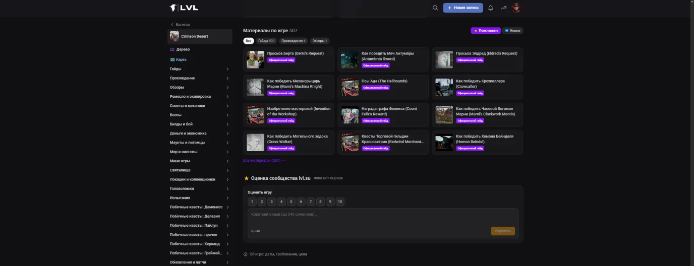Expand Побочные квесты: Пайлун section
This screenshot has width=694, height=266.
(x=200, y=225)
